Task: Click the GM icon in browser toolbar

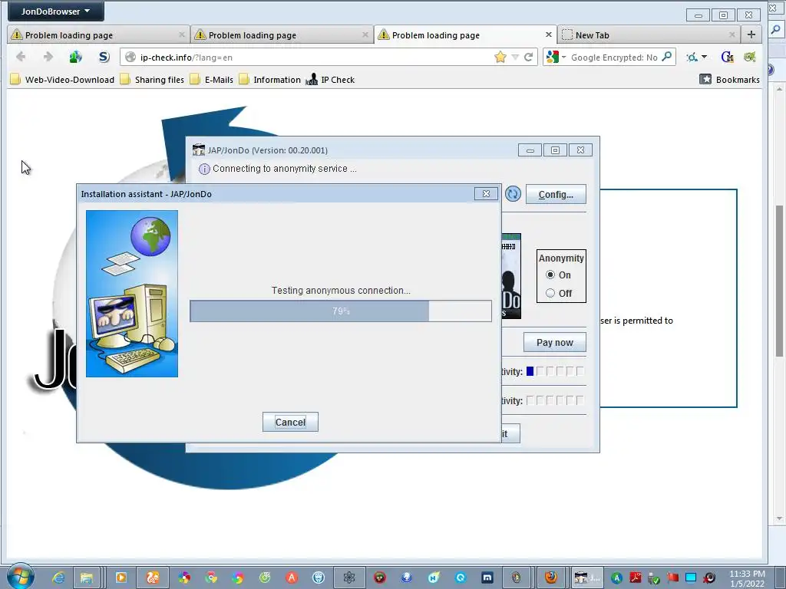Action: coord(727,57)
